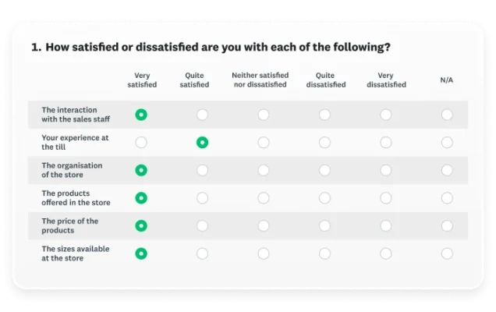Choose N/A for sizes available at the store
The image size is (496, 312).
point(447,253)
